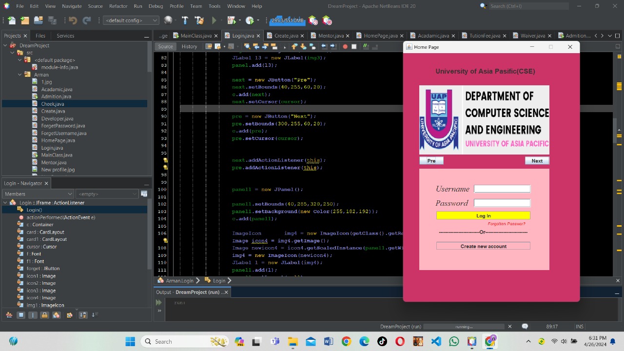Image resolution: width=624 pixels, height=351 pixels.
Task: Click the New File toolbar icon
Action: tap(12, 20)
